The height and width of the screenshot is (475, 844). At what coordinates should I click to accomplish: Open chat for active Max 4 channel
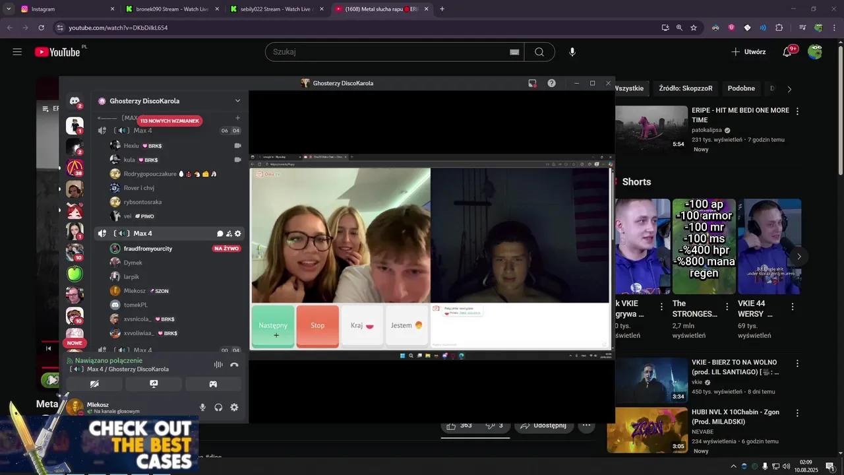click(220, 234)
